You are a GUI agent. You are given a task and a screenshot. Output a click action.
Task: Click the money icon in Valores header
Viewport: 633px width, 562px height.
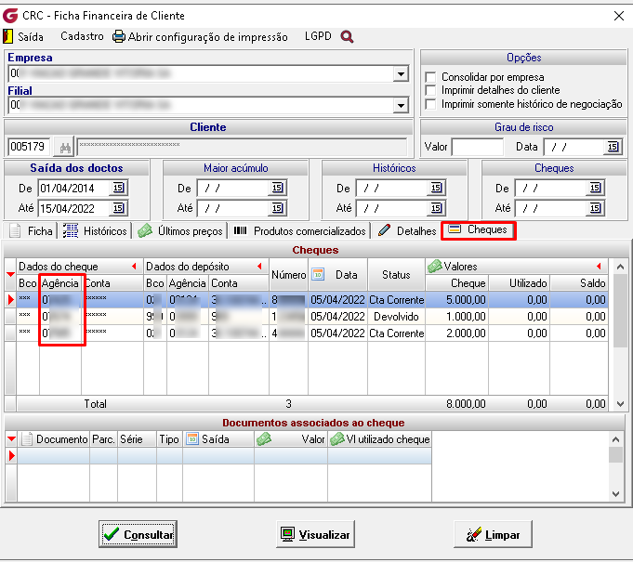[x=434, y=267]
